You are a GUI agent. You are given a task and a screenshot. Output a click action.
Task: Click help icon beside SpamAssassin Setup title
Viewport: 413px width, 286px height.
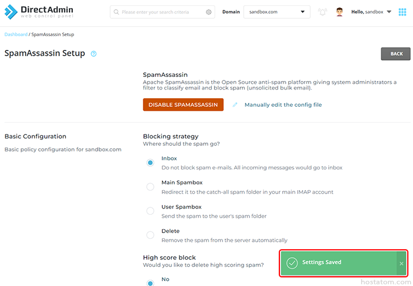93,53
